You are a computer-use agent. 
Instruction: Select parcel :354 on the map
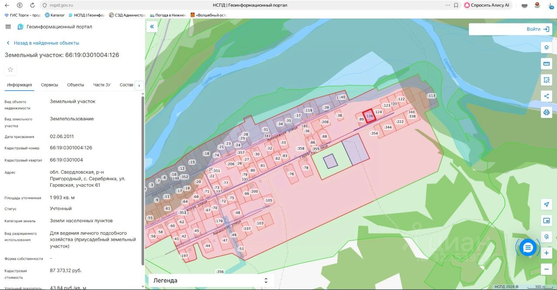coord(374,133)
